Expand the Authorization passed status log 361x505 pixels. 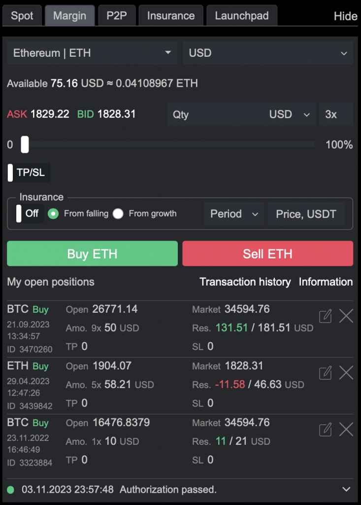346,489
